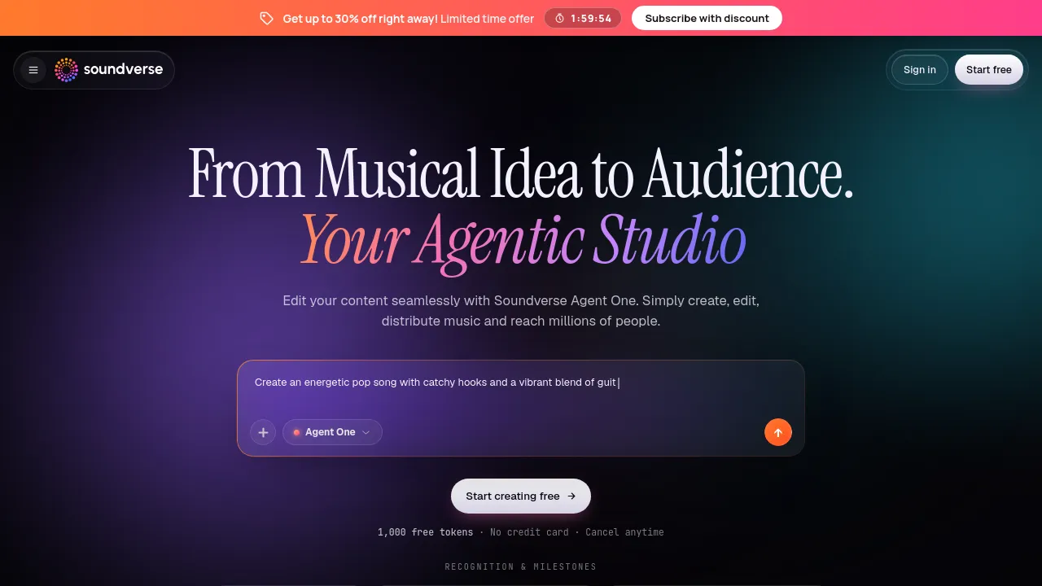Submit prompt with orange arrow button
Screen dimensions: 1042x586
778,432
